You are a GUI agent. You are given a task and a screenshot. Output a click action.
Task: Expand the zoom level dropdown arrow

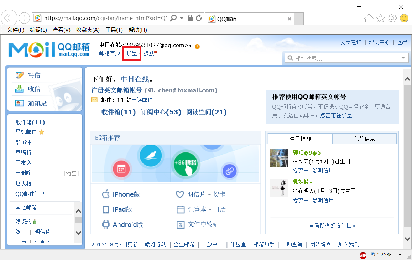click(x=400, y=254)
